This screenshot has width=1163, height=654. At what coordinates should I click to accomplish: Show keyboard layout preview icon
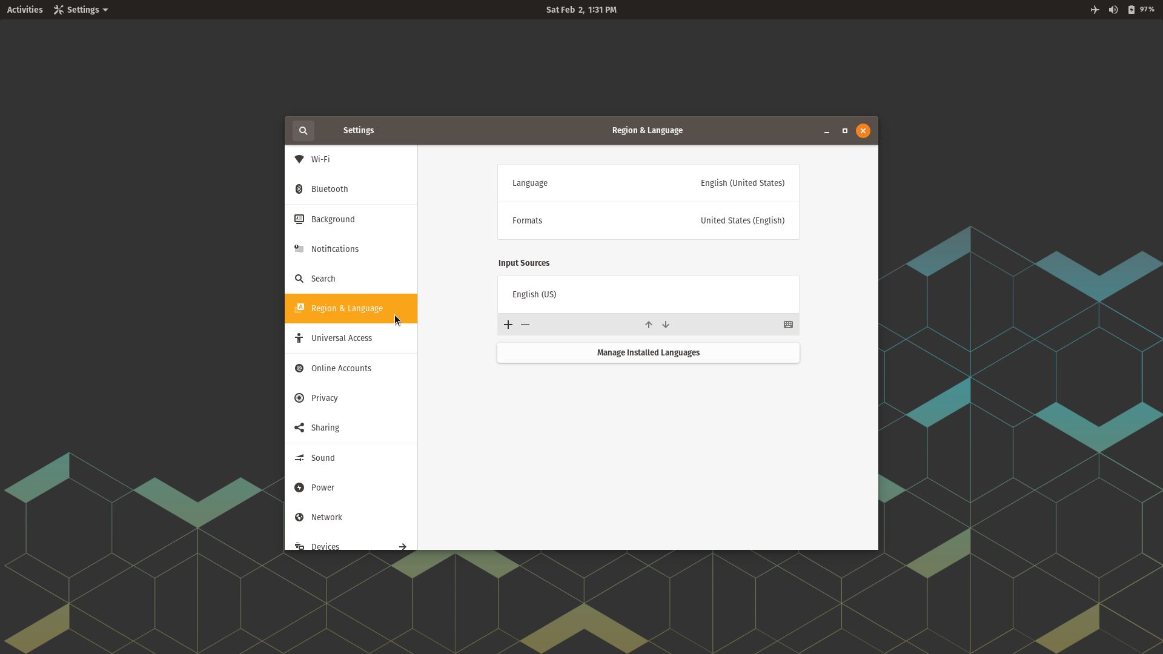click(788, 325)
